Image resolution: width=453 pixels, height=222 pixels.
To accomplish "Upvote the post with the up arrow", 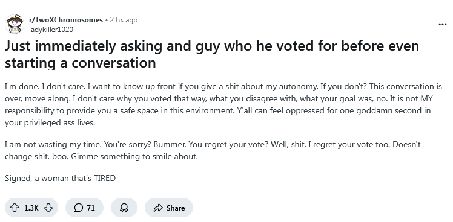I will click(15, 208).
